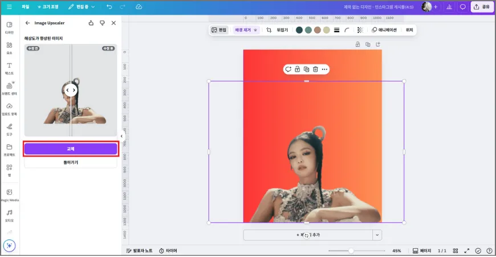Go back with the Image Upscaler arrow
Viewport: 496px width, 257px height.
27,23
